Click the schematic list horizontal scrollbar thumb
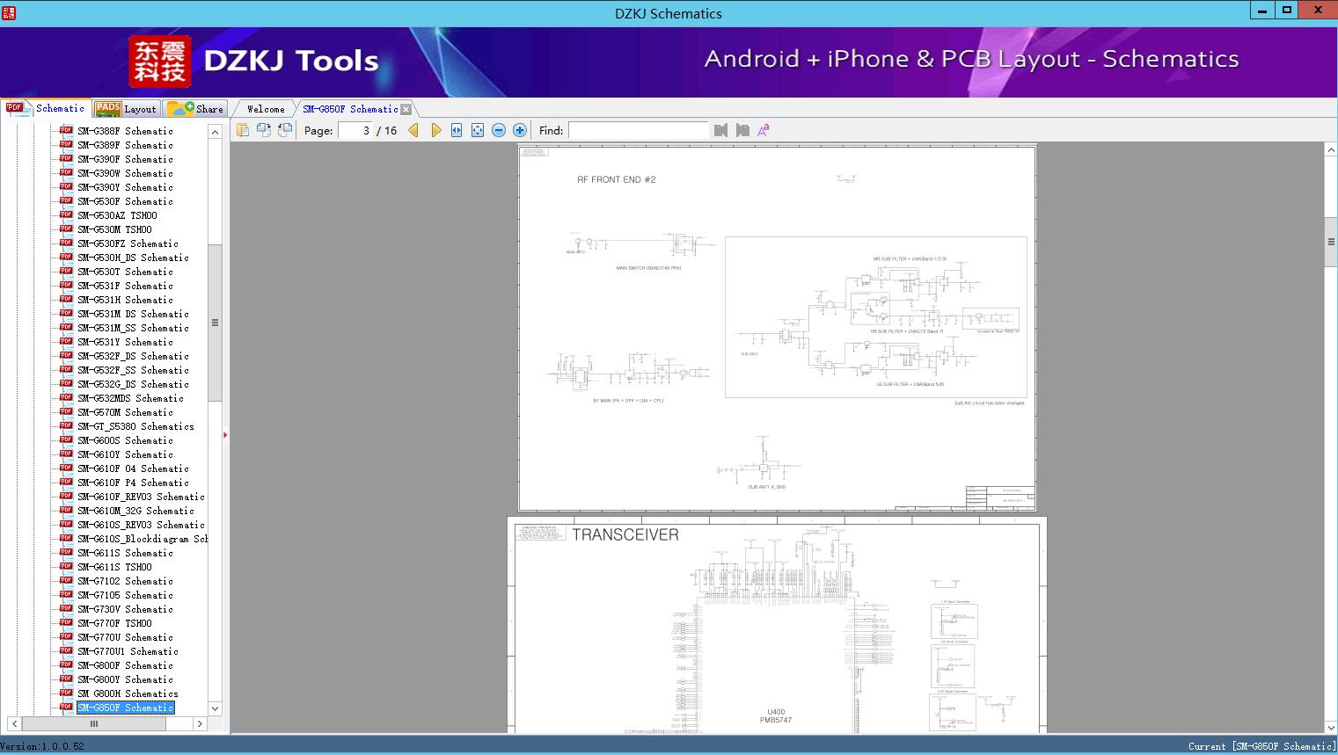Screen dimensions: 1338x755 pyautogui.click(x=94, y=723)
